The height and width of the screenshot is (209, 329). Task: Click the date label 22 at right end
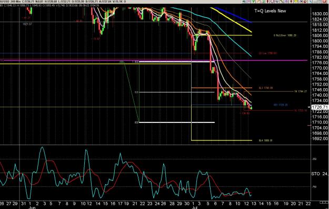pos(308,204)
